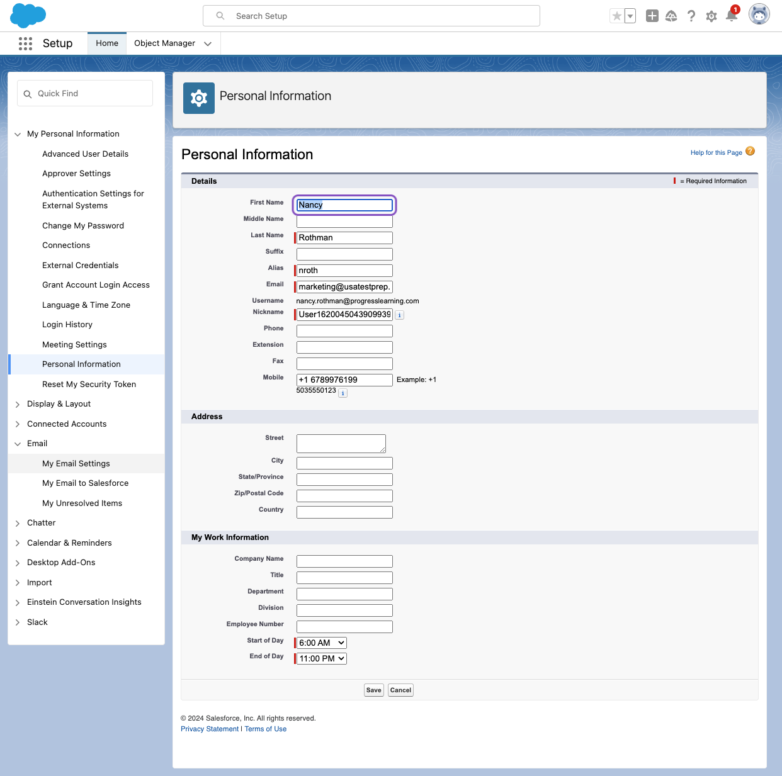Click the info icon below Mobile field

343,393
